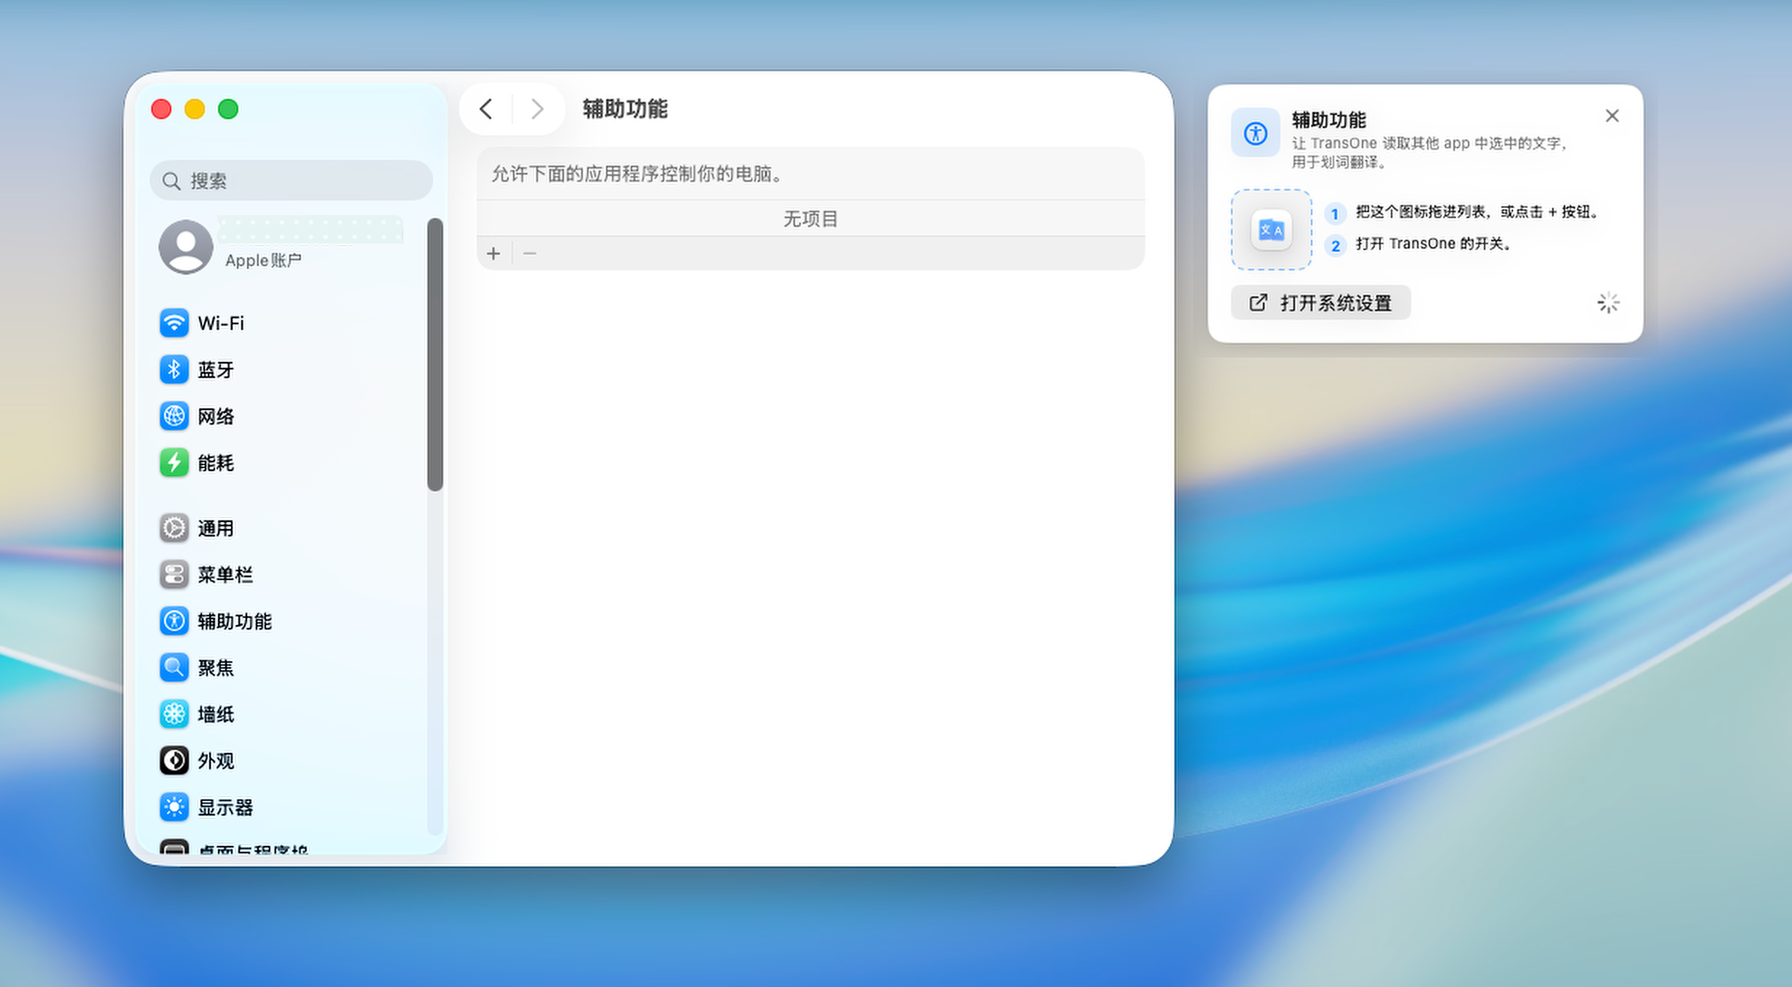
Task: Click the external-link icon on 打开系统设置
Action: pyautogui.click(x=1258, y=302)
